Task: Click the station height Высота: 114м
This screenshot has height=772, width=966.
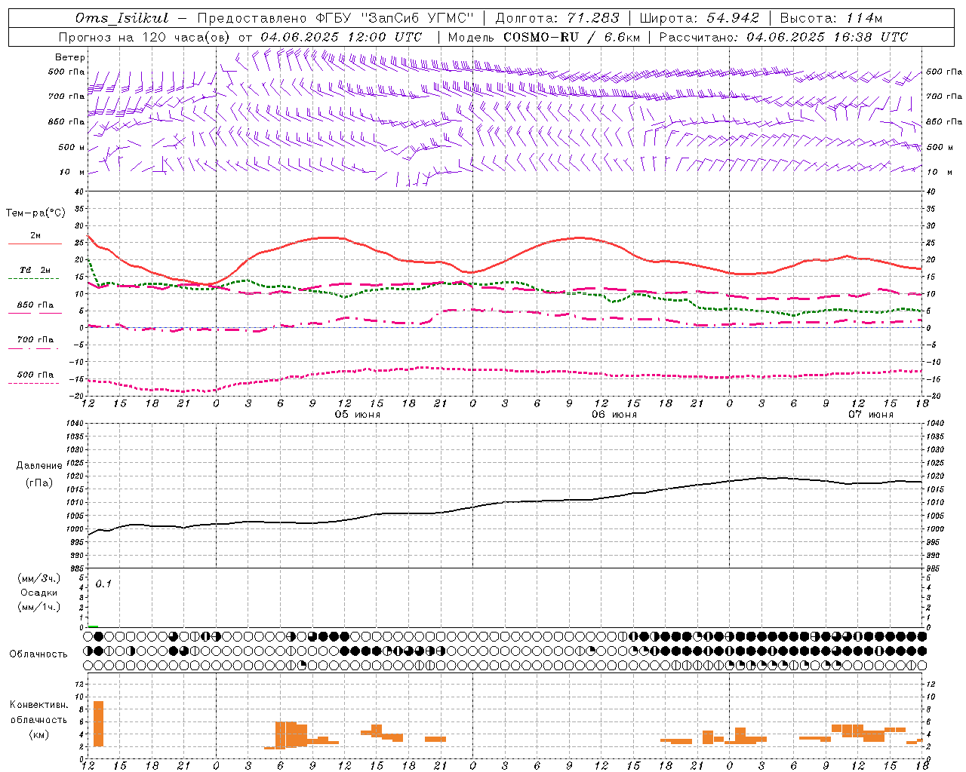Action: pos(831,18)
